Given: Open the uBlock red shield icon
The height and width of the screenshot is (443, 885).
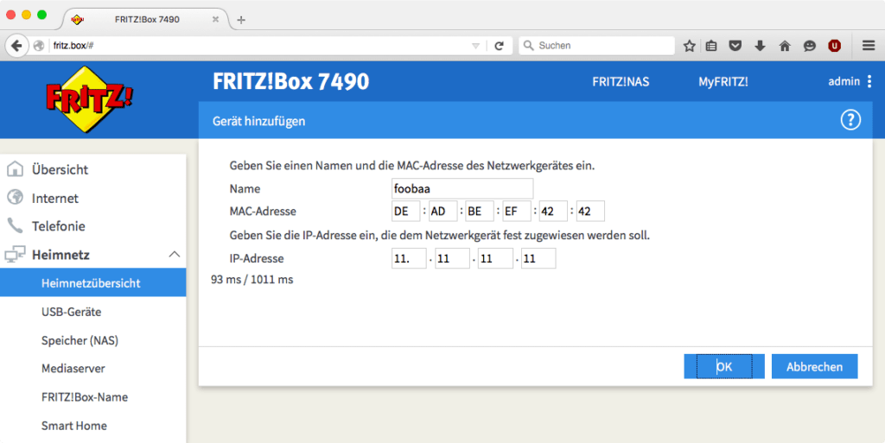Looking at the screenshot, I should (834, 46).
